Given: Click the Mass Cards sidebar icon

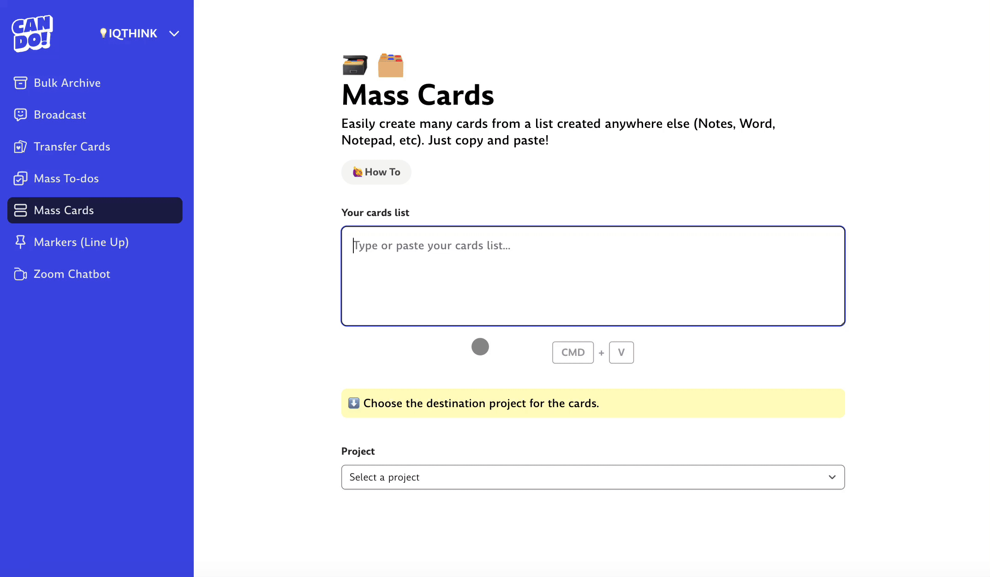Looking at the screenshot, I should pyautogui.click(x=20, y=210).
